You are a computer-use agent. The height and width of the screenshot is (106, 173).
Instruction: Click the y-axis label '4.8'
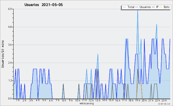pos(10,27)
